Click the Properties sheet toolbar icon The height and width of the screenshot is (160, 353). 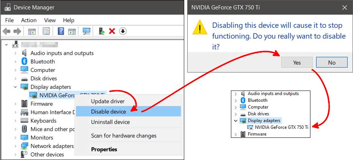pos(46,31)
